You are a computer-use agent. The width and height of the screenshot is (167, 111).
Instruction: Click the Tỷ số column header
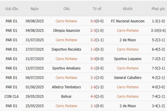point(97,9)
